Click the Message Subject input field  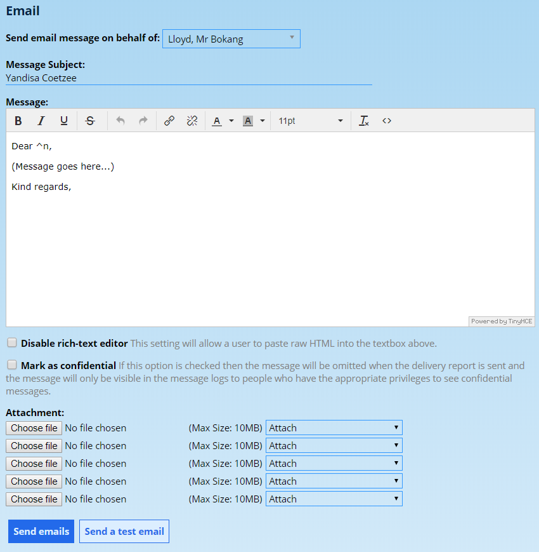(188, 78)
